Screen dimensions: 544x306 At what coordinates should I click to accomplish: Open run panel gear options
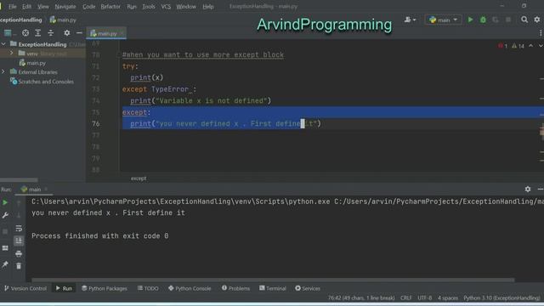tap(527, 189)
